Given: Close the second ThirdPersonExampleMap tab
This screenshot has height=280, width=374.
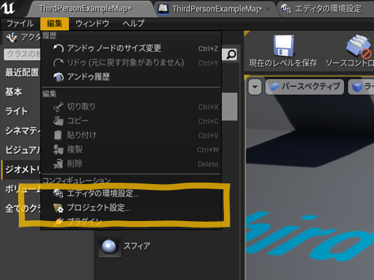Looking at the screenshot, I should coord(268,9).
